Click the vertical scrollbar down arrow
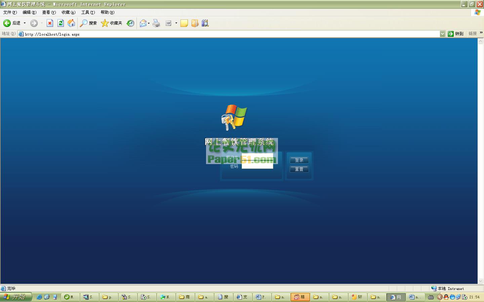484x302 pixels. [481, 281]
